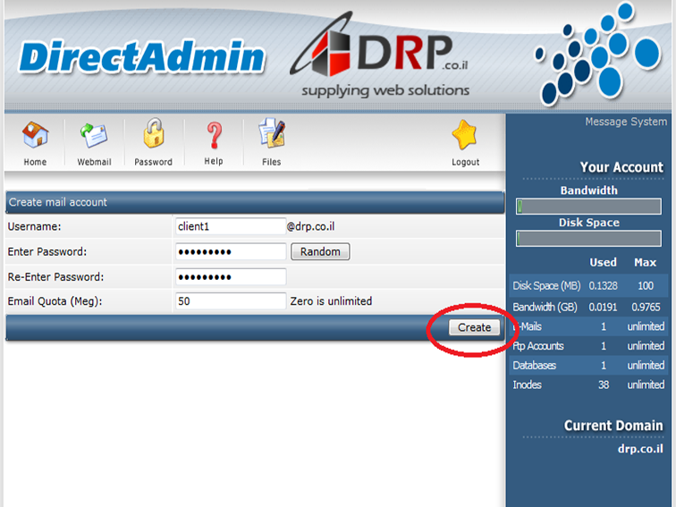Click the Enter Password field

click(x=230, y=252)
